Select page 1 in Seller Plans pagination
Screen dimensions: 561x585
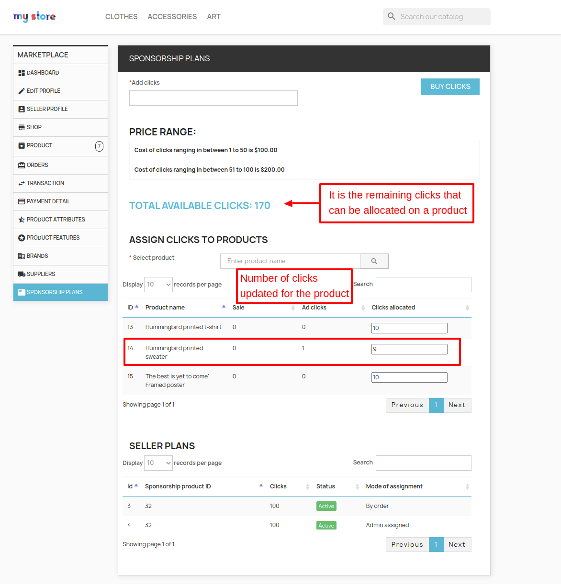tap(436, 545)
